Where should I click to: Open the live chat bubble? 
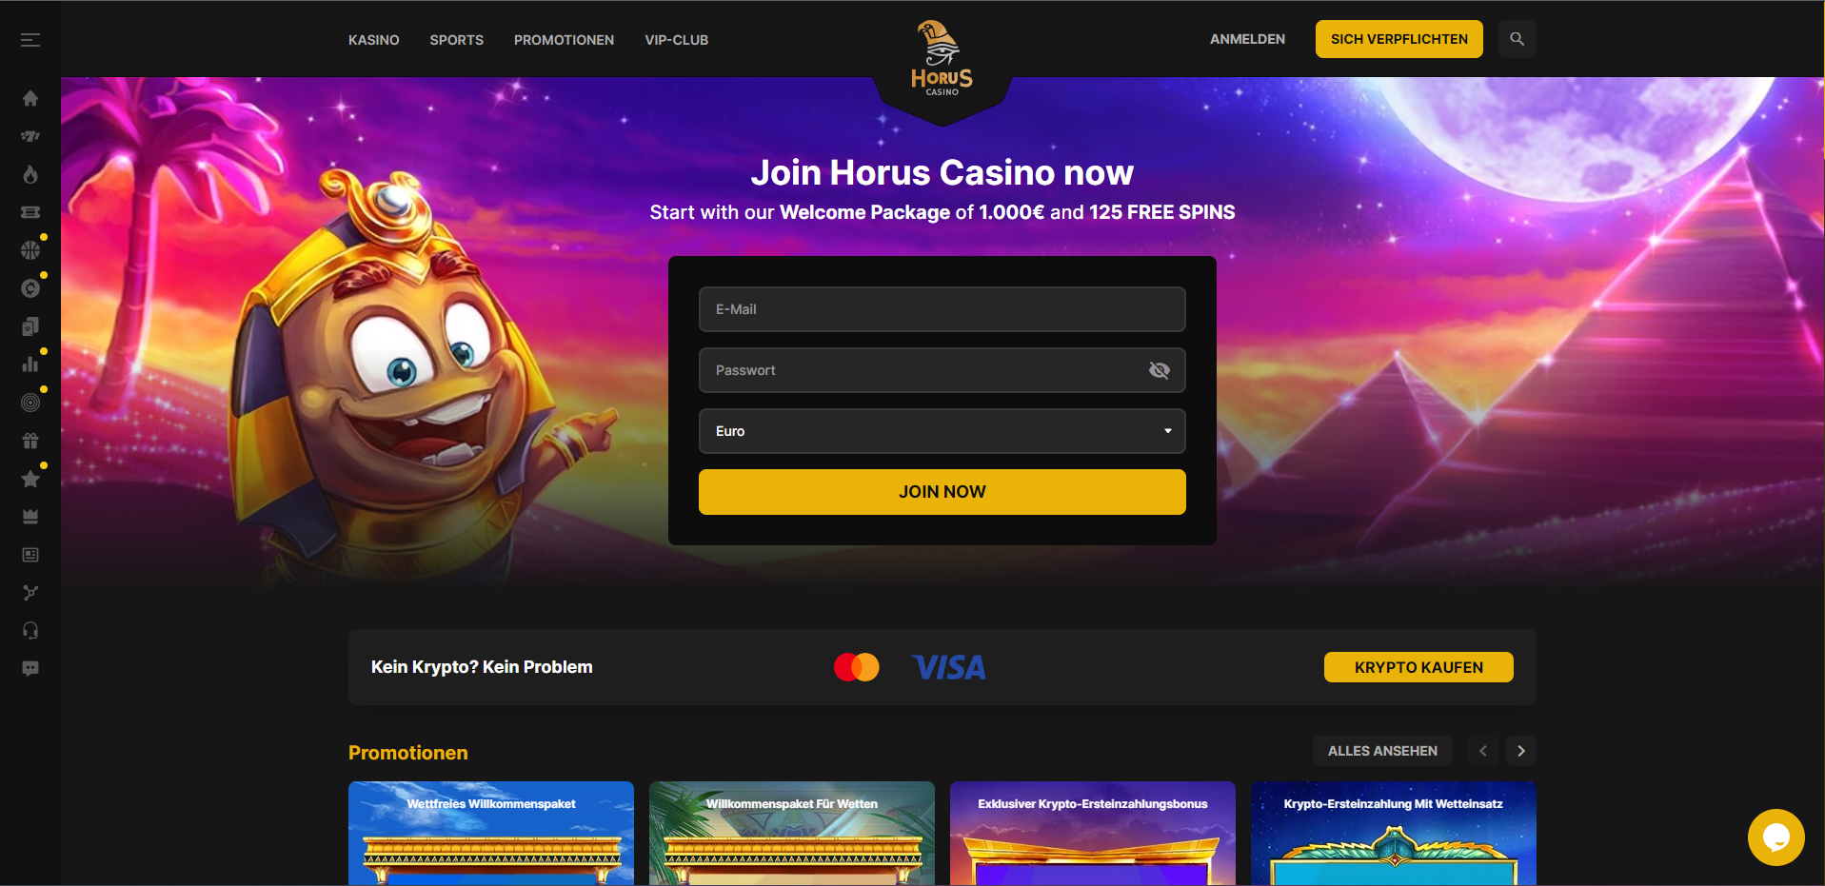click(1776, 837)
